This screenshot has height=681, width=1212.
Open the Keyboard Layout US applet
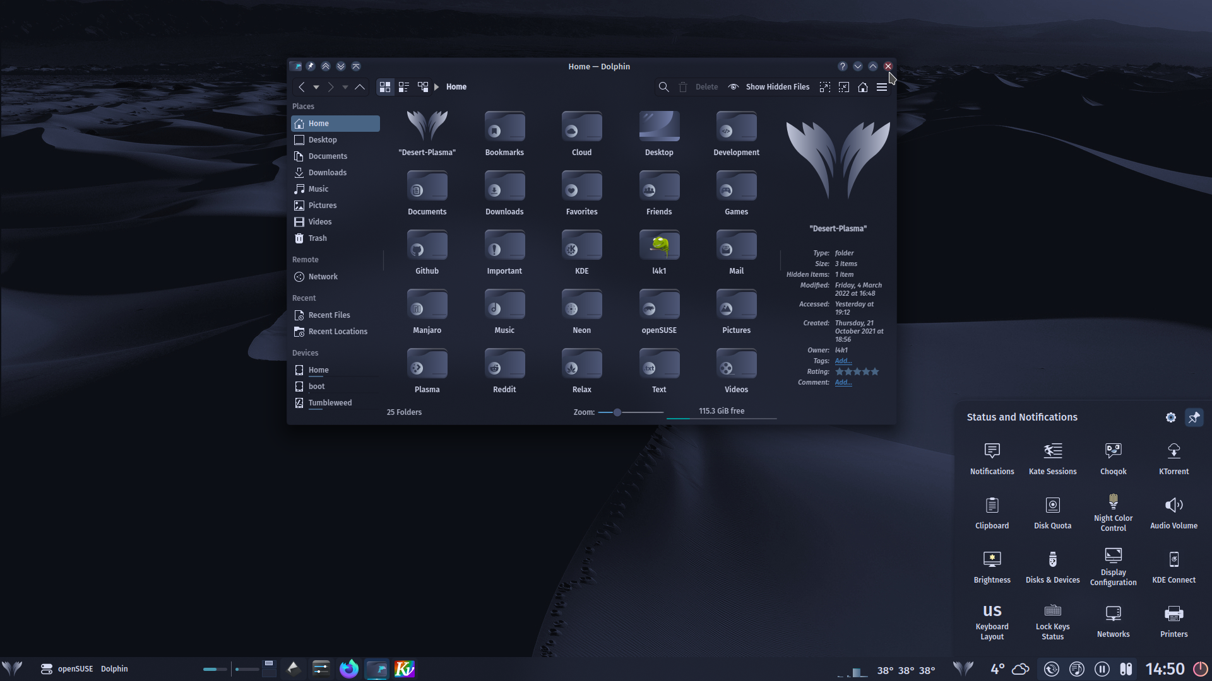(992, 621)
